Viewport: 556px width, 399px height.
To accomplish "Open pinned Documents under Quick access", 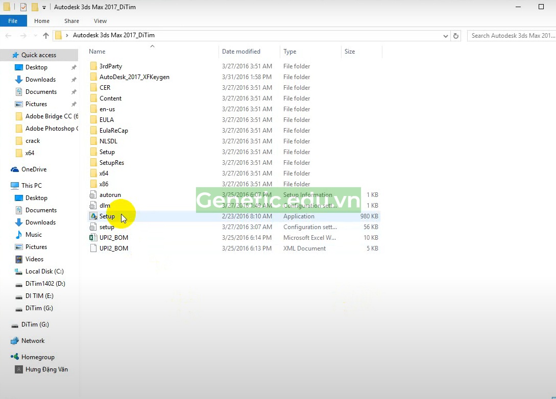I will pyautogui.click(x=41, y=92).
